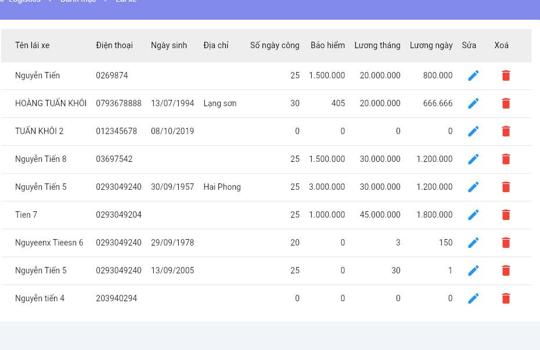Image resolution: width=540 pixels, height=350 pixels.
Task: Trash the TUẤN KHÔI 2 entry
Action: coord(506,131)
